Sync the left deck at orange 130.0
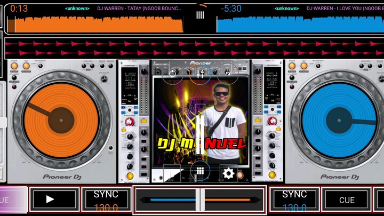 point(106,200)
